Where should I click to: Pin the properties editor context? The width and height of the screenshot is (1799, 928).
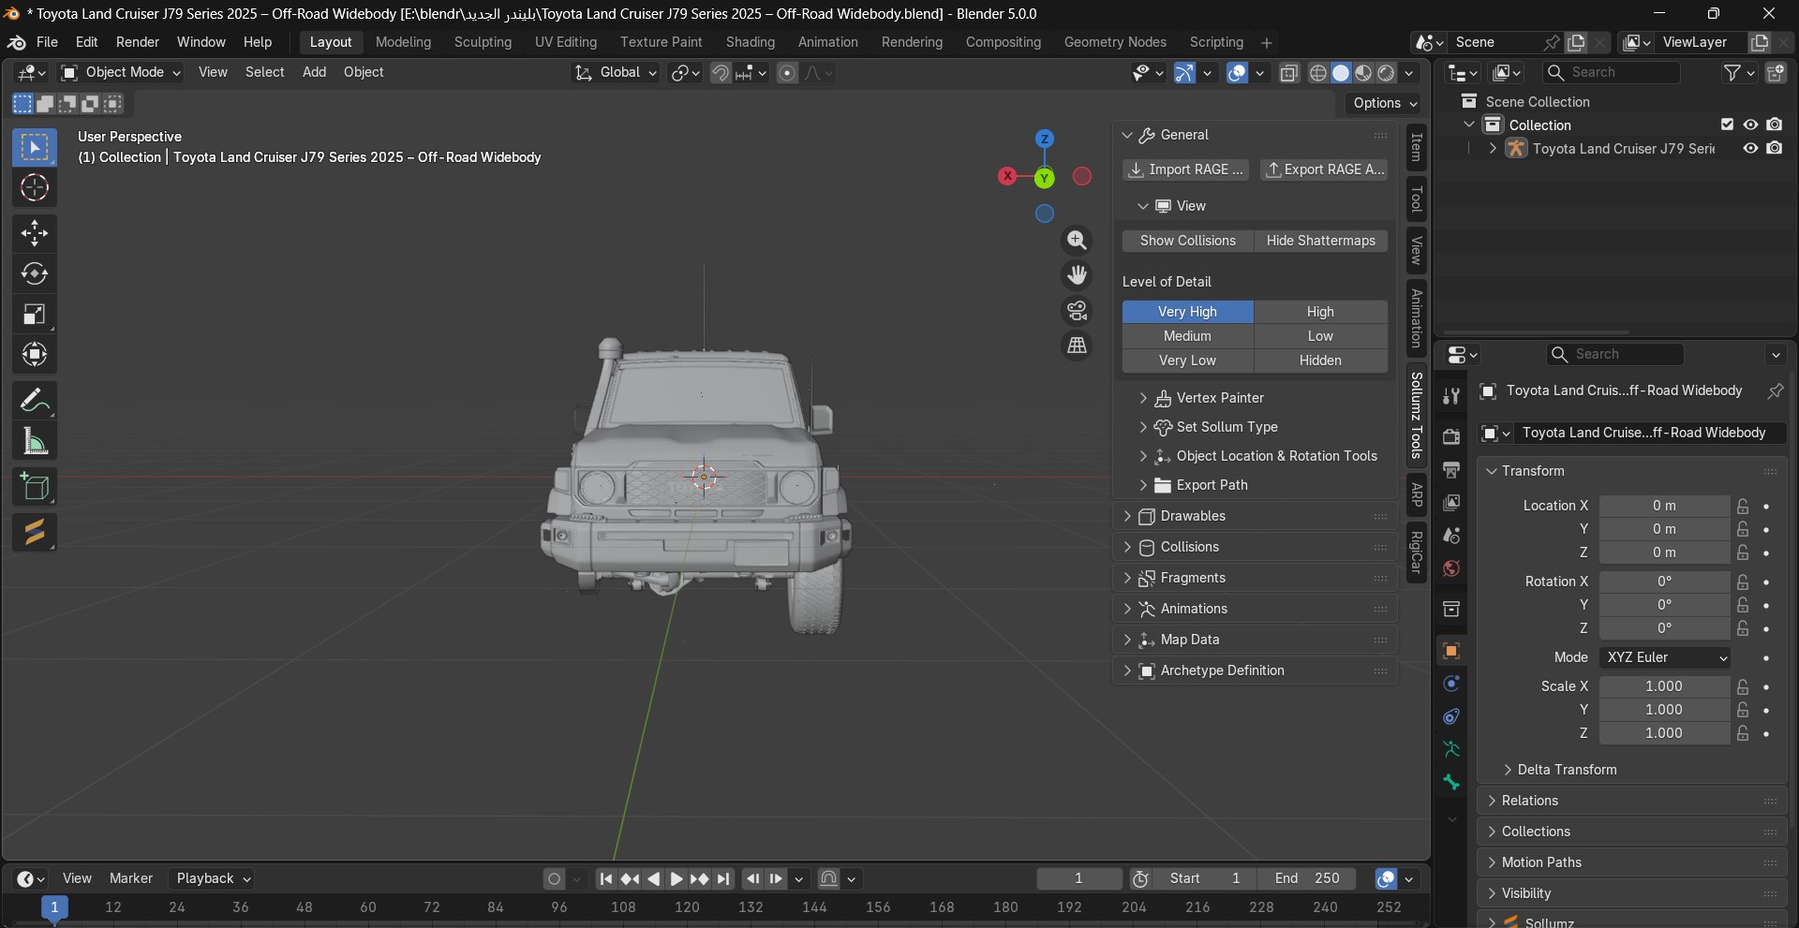click(1775, 390)
